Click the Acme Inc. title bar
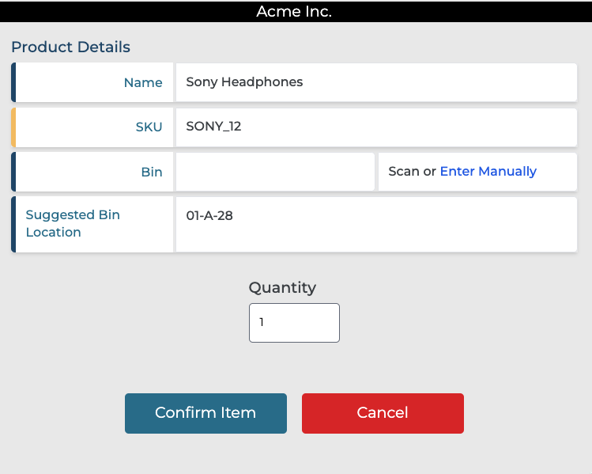 (x=295, y=11)
